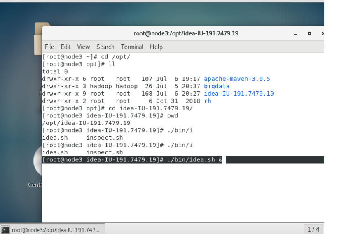339x234 pixels.
Task: Click the 'pwd' command text
Action: click(173, 116)
